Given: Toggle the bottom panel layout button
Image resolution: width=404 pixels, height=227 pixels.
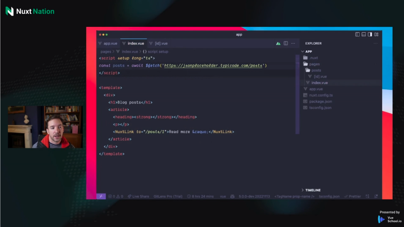Looking at the screenshot, I should [364, 34].
